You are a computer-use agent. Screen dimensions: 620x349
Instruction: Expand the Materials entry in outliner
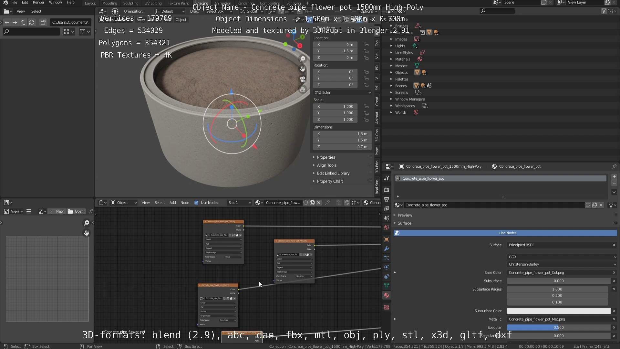[391, 59]
